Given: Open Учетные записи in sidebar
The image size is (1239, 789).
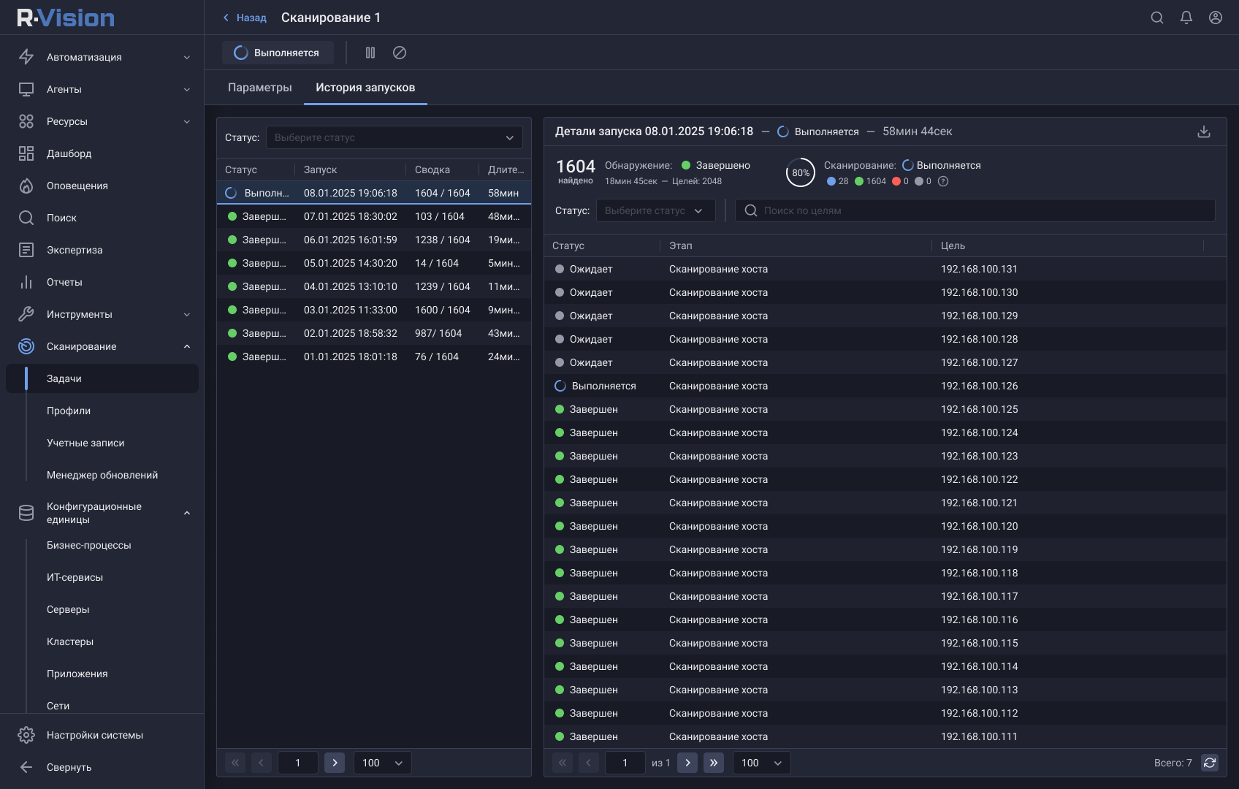Looking at the screenshot, I should (85, 443).
